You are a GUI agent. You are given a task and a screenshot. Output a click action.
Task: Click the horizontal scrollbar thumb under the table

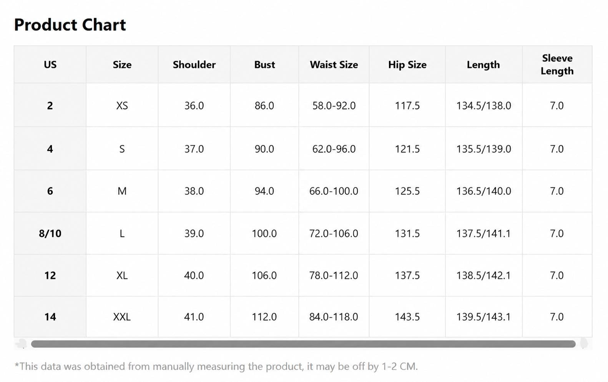tap(303, 344)
